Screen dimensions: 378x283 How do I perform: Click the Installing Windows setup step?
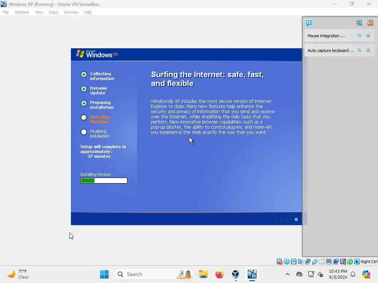tap(96, 119)
